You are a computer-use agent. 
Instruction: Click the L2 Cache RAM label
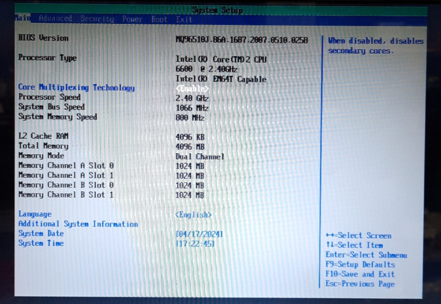[x=43, y=136]
